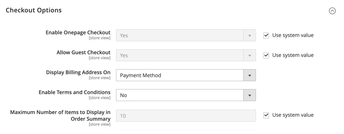Click the Allow Guest Checkout select field
The width and height of the screenshot is (344, 134).
point(186,56)
